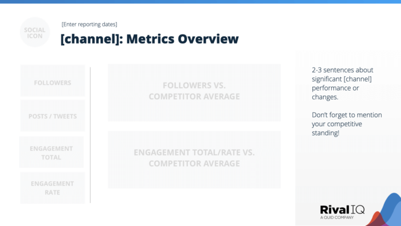Select the vertical divider line beside metric boxes

pos(91,135)
